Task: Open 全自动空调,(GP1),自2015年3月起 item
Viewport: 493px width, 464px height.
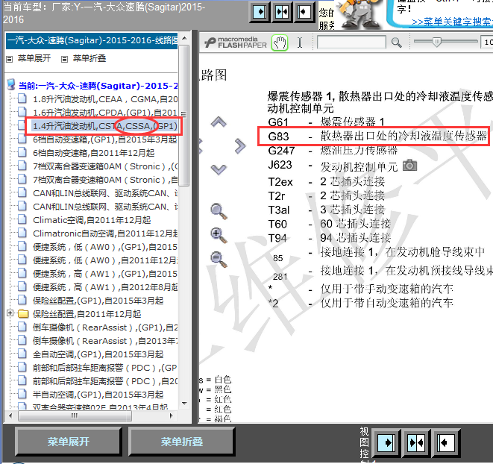Action: [98, 354]
